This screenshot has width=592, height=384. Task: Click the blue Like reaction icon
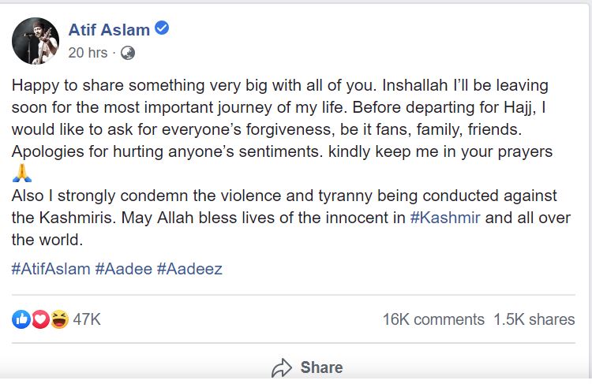click(x=21, y=319)
